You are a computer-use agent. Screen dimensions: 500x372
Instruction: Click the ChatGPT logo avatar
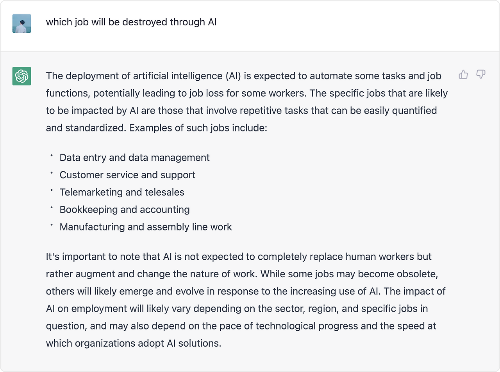click(22, 76)
